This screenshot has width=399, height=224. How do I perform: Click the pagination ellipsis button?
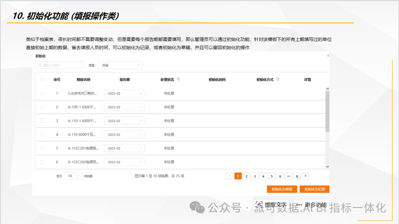(x=288, y=176)
